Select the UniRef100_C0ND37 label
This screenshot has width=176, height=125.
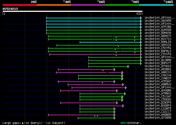[x=158, y=78]
